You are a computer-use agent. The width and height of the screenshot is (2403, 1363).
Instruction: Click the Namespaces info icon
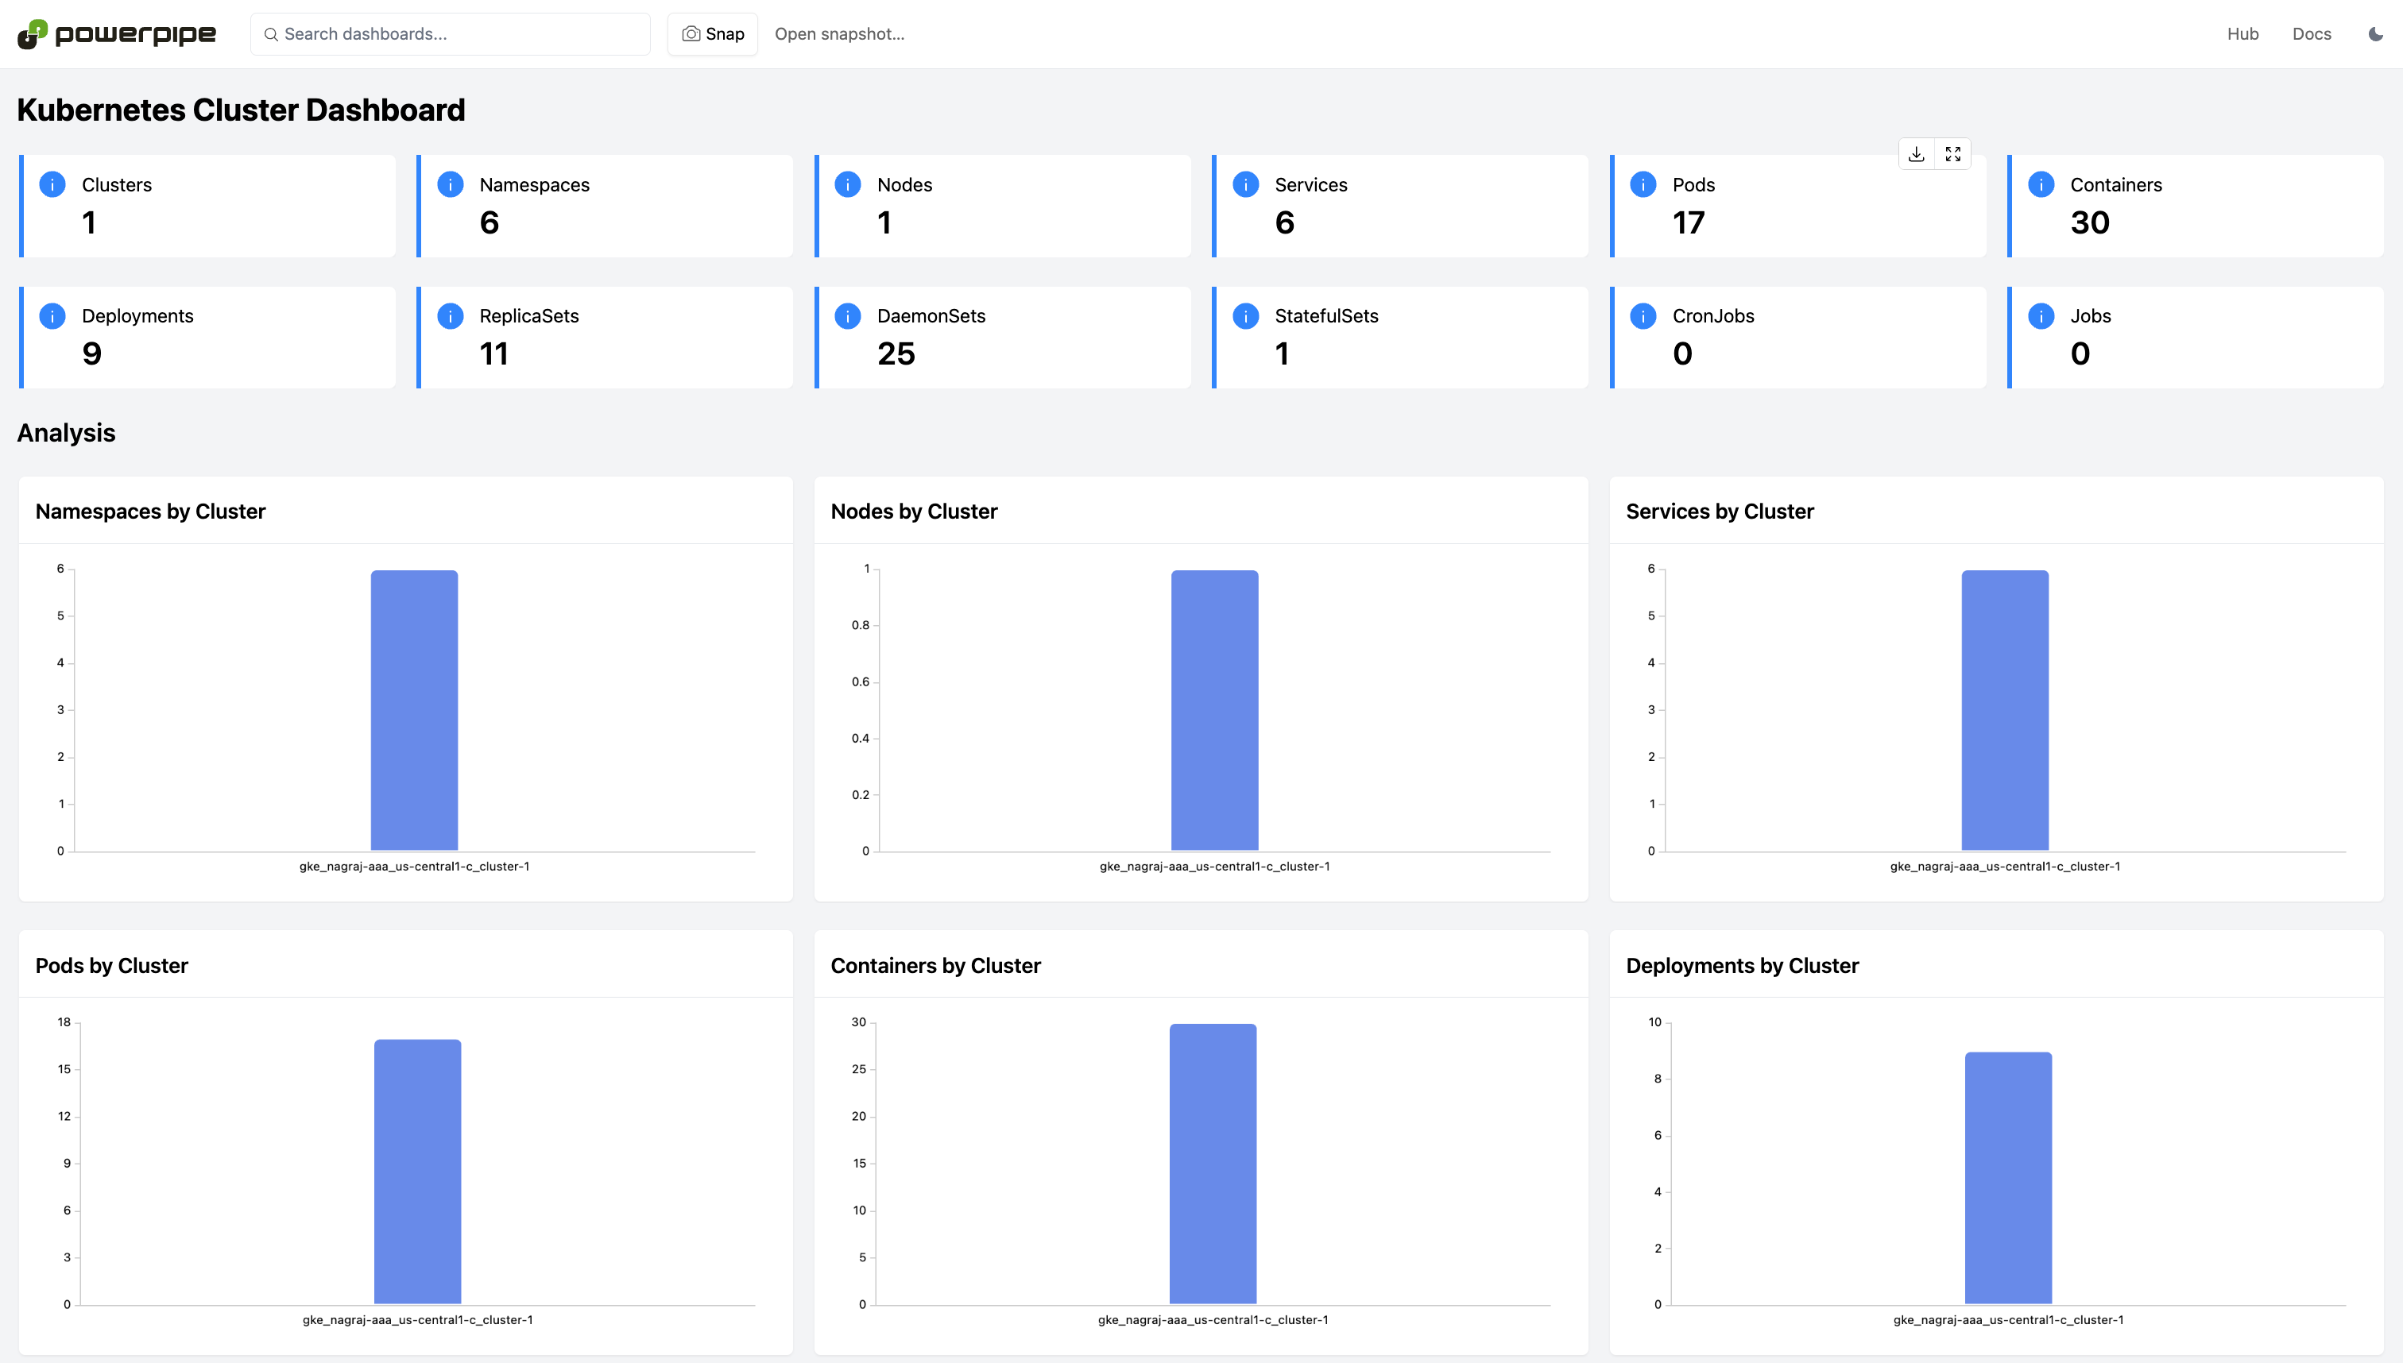(x=451, y=184)
